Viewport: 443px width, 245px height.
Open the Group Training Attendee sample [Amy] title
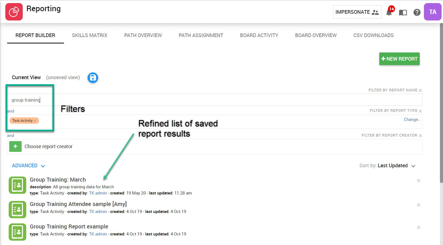(78, 204)
